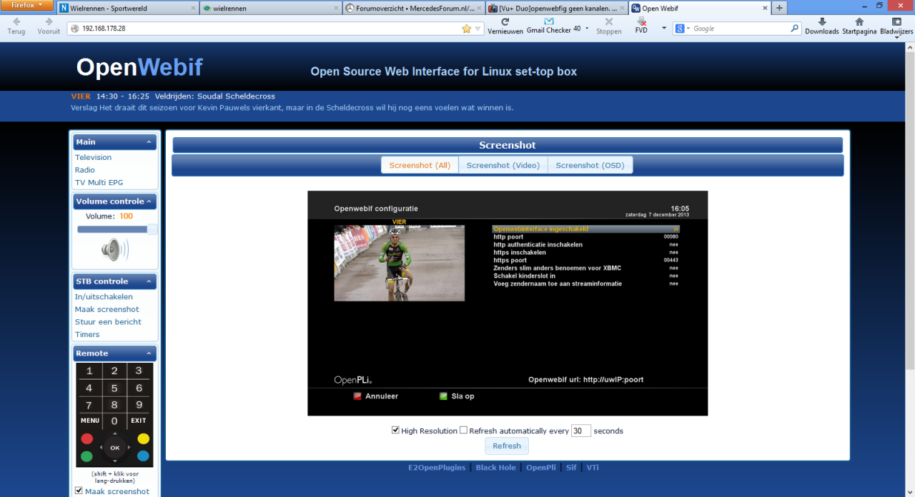Switch to Screenshot (OSD) tab
Viewport: 915px width, 497px height.
coord(590,165)
